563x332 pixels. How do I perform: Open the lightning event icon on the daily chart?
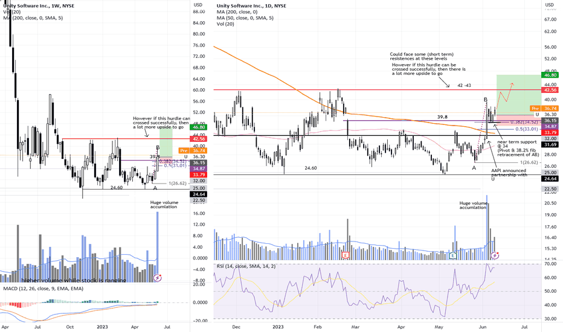coord(495,255)
